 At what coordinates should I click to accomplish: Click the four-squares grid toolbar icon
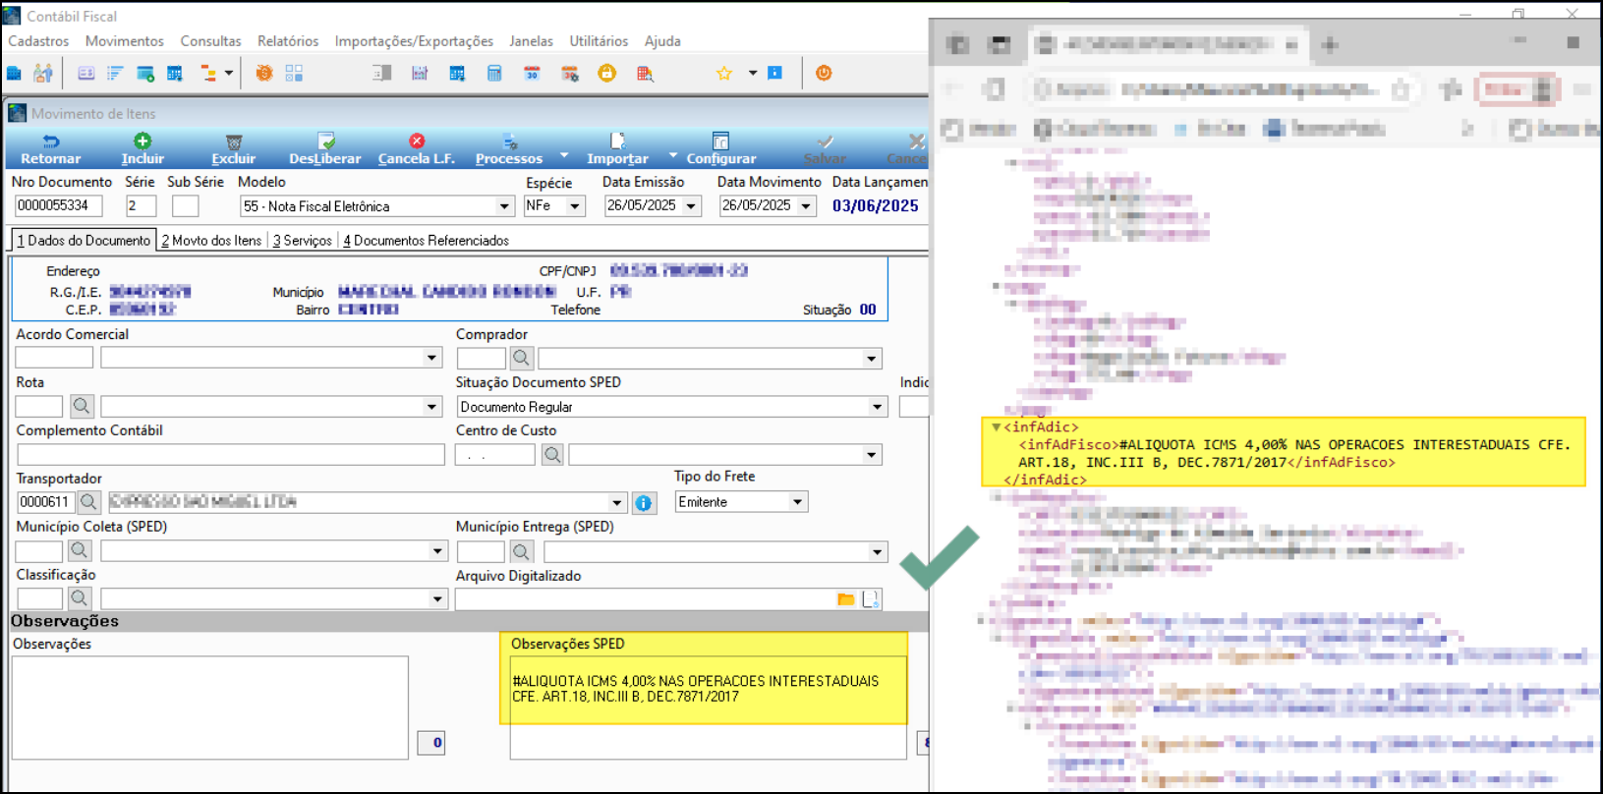pyautogui.click(x=294, y=74)
